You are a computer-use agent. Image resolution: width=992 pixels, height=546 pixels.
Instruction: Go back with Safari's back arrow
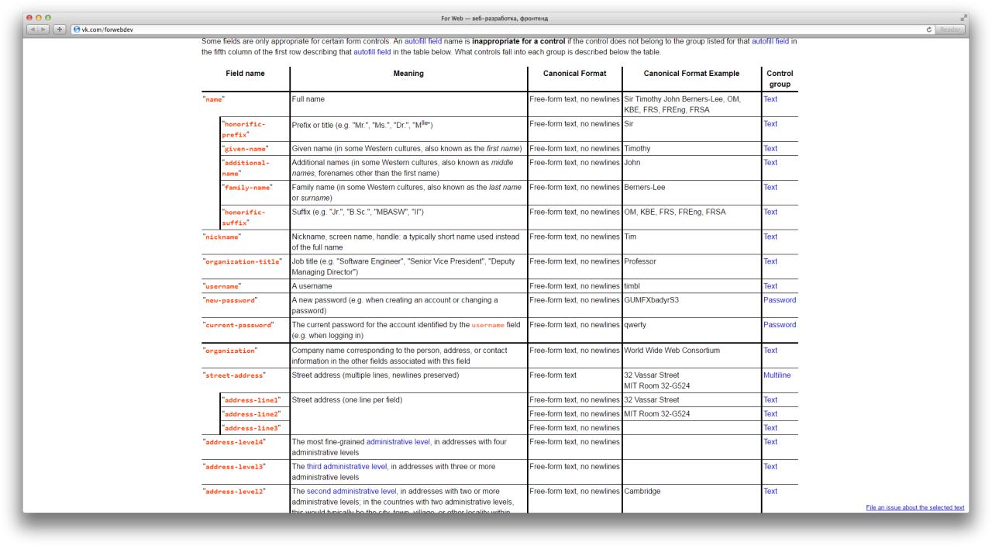[33, 29]
